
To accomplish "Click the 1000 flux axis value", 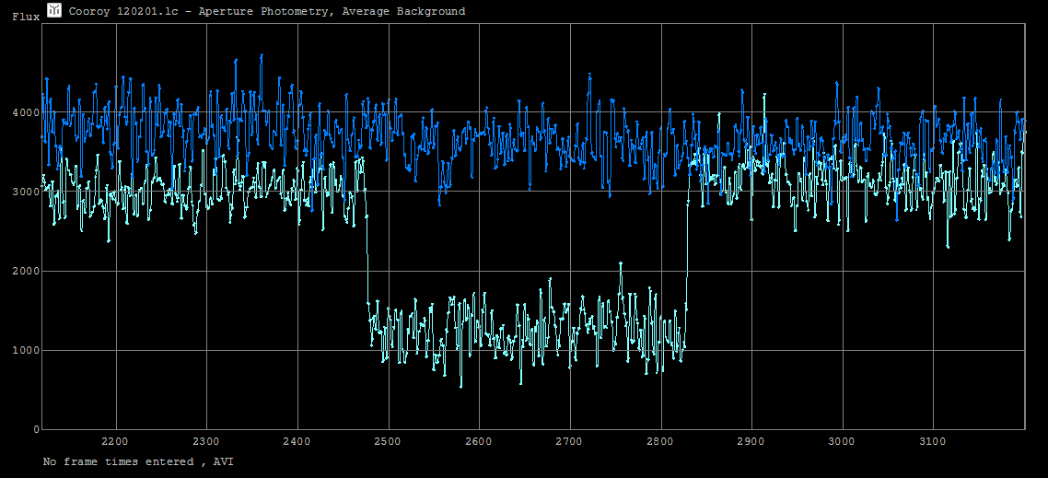I will (x=28, y=350).
